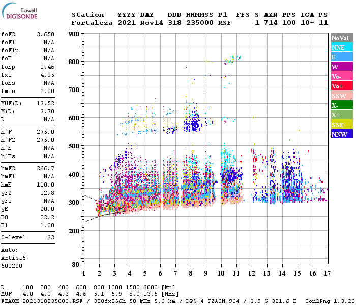Click the Lowell Digisonde logo
The height and width of the screenshot is (305, 356).
[x=19, y=11]
